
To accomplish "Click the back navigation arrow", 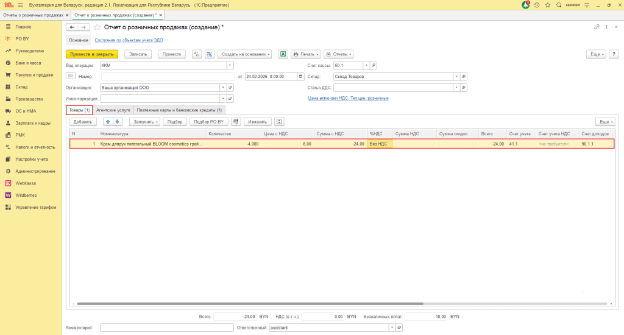I will (x=72, y=27).
